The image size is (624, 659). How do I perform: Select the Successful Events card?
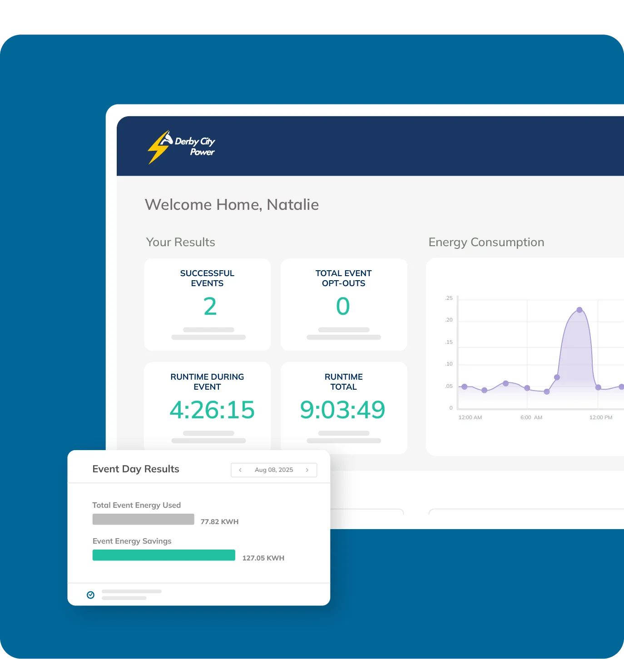click(208, 304)
